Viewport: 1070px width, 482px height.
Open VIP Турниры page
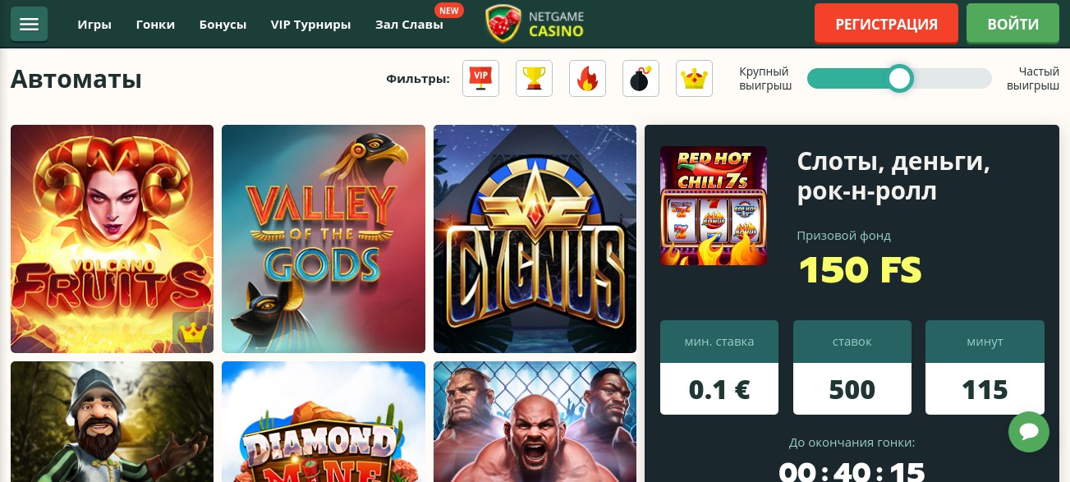[x=310, y=25]
